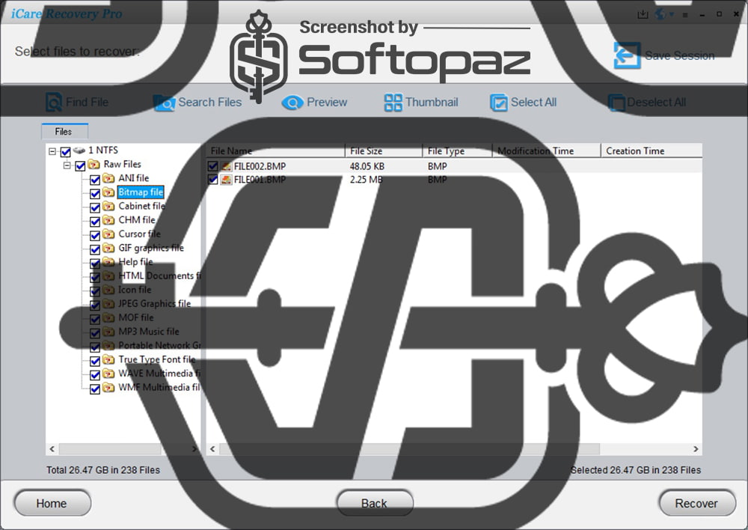Toggle the MP3 Music file checkbox
Image resolution: width=748 pixels, height=530 pixels.
(x=95, y=333)
